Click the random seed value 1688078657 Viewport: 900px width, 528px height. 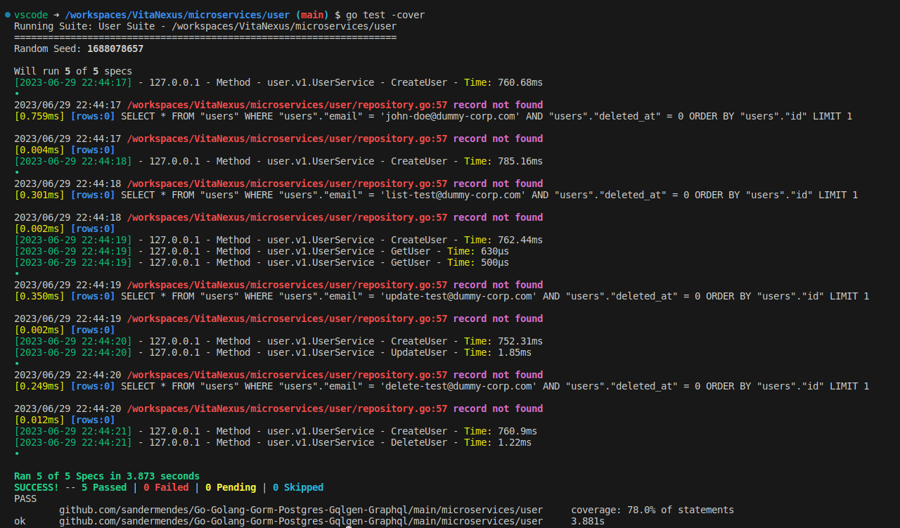[x=115, y=49]
